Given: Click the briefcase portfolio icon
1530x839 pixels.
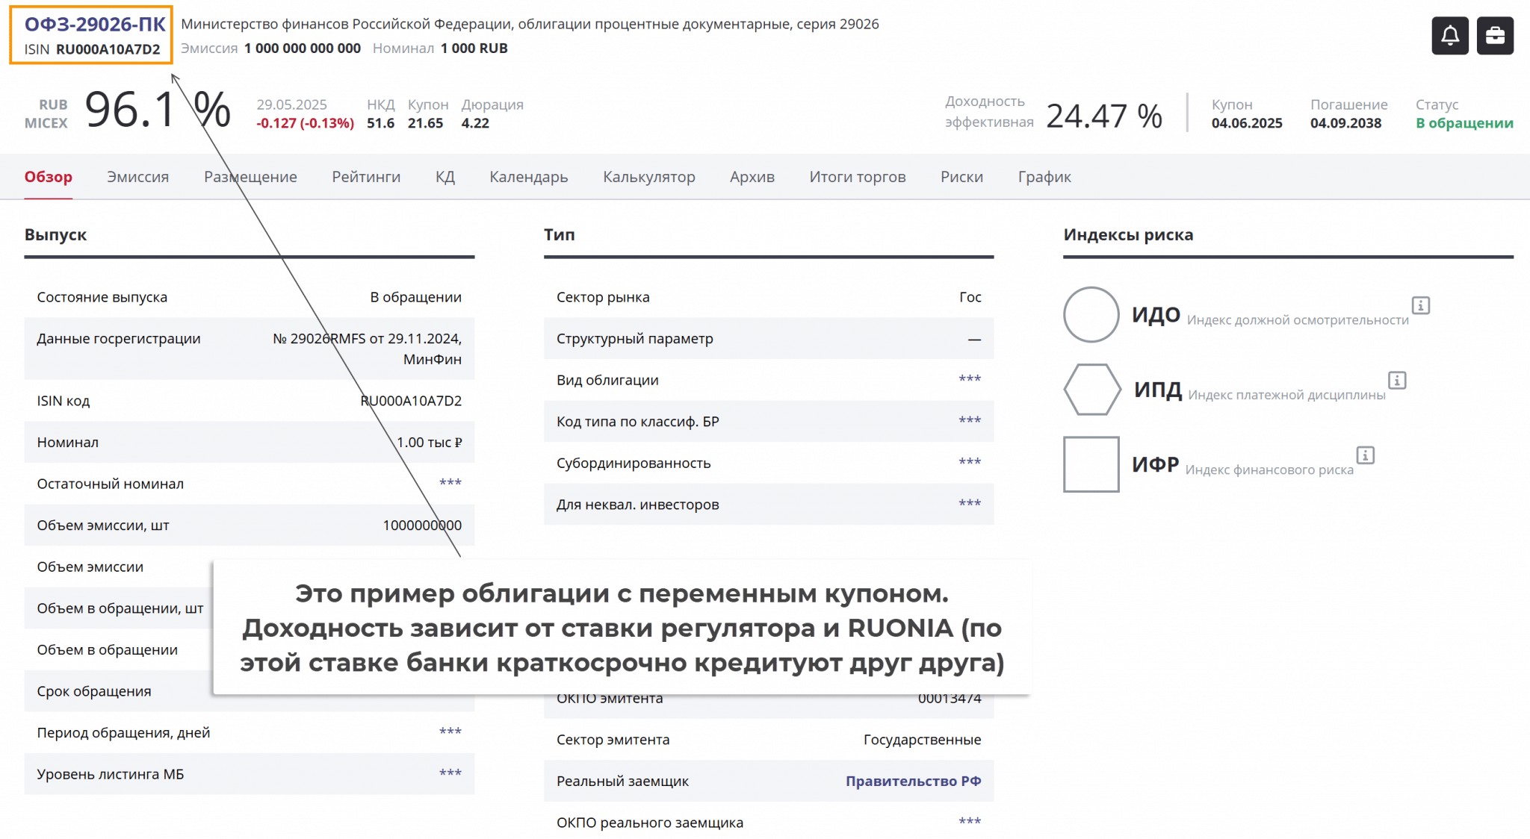Looking at the screenshot, I should 1495,36.
